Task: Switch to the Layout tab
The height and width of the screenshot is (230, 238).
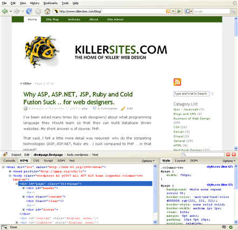Action: click(x=180, y=161)
